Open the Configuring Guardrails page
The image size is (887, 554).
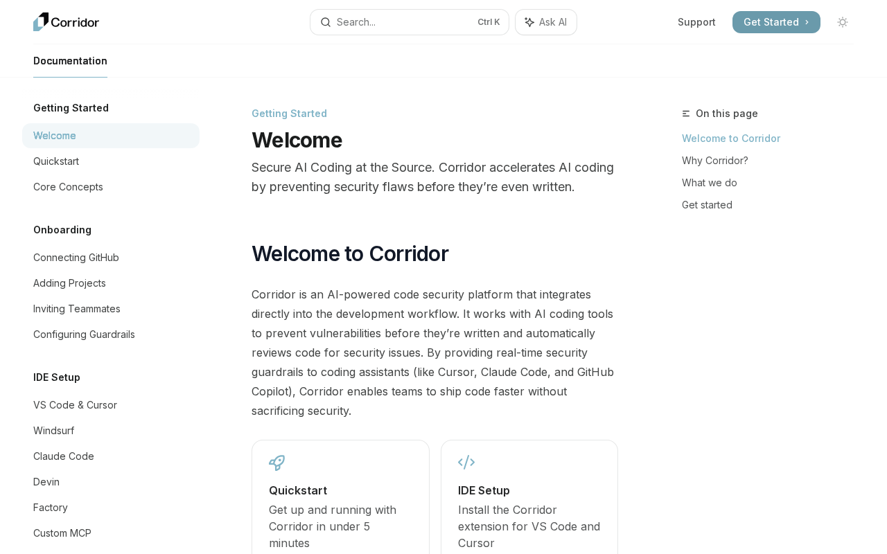pos(84,334)
